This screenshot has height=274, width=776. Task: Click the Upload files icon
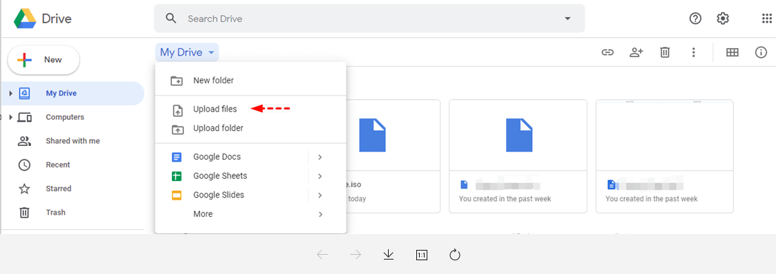(x=177, y=111)
